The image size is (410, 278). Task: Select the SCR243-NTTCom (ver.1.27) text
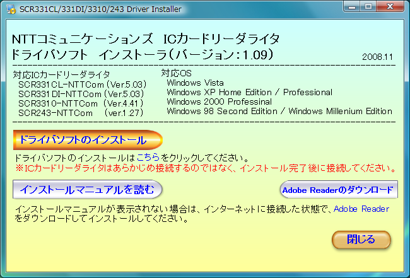pos(81,113)
